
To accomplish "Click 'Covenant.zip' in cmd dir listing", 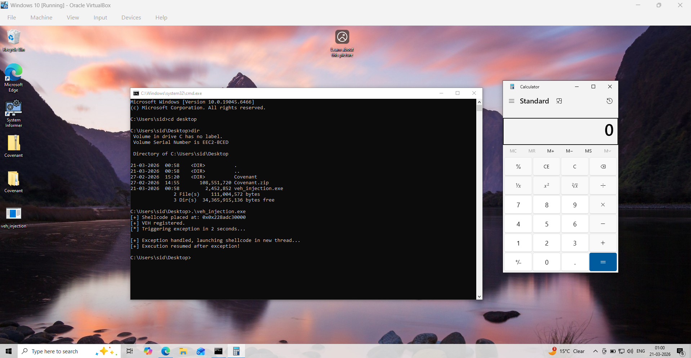I will [x=251, y=182].
